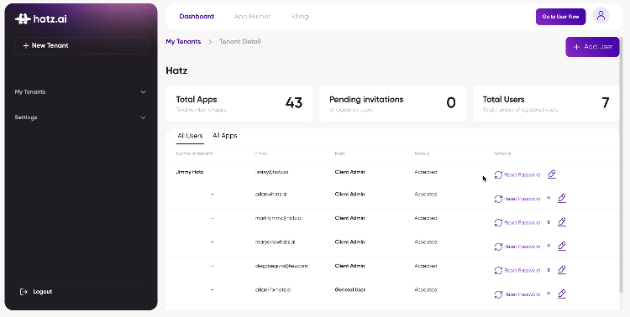Click small delete icon in General User row
This screenshot has width=630, height=317.
[549, 294]
